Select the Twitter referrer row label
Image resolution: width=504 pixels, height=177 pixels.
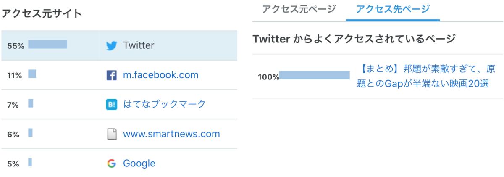pyautogui.click(x=139, y=45)
